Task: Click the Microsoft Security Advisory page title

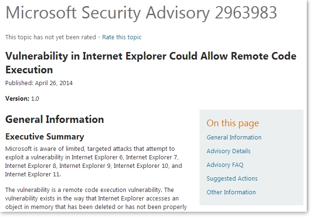Action: 141,13
